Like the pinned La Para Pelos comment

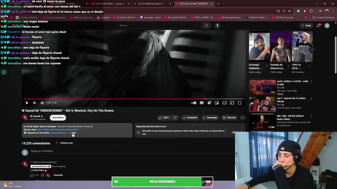pyautogui.click(x=32, y=175)
